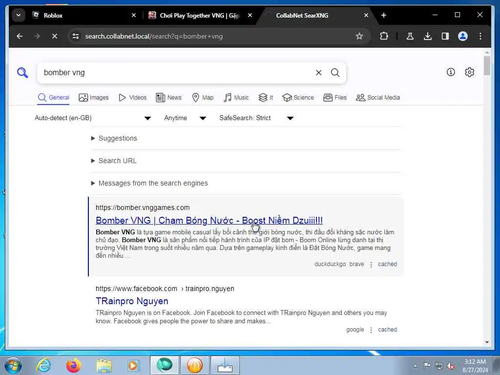Open Chrome three-dot menu
Screen dimensions: 500x375
pos(480,36)
